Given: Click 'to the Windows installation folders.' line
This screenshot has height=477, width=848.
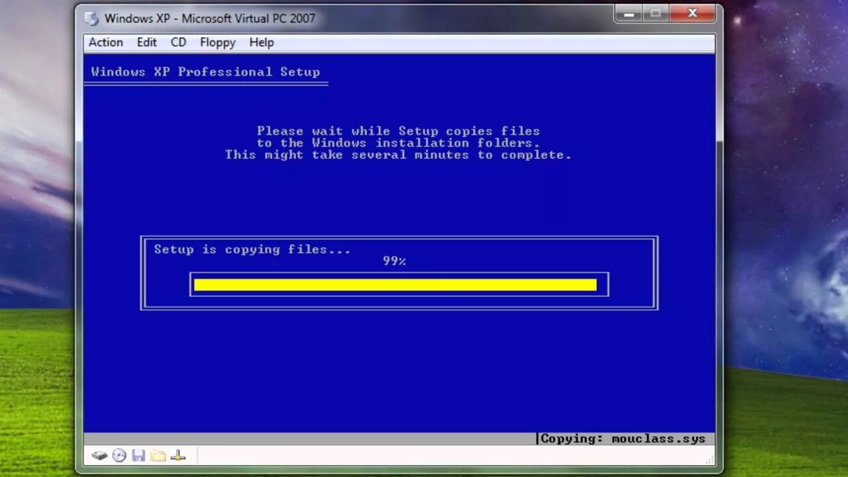Looking at the screenshot, I should [398, 143].
